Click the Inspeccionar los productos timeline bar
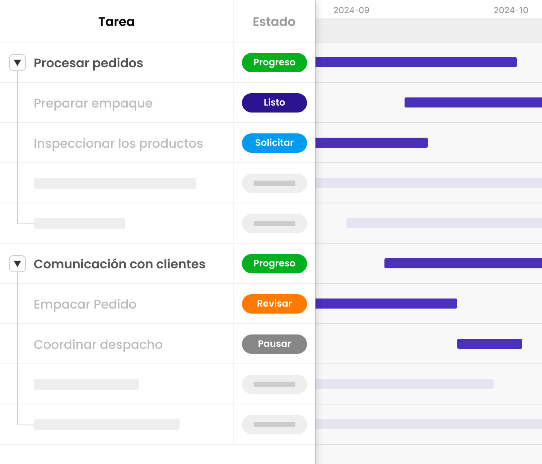Viewport: 542px width, 464px height. tap(371, 143)
